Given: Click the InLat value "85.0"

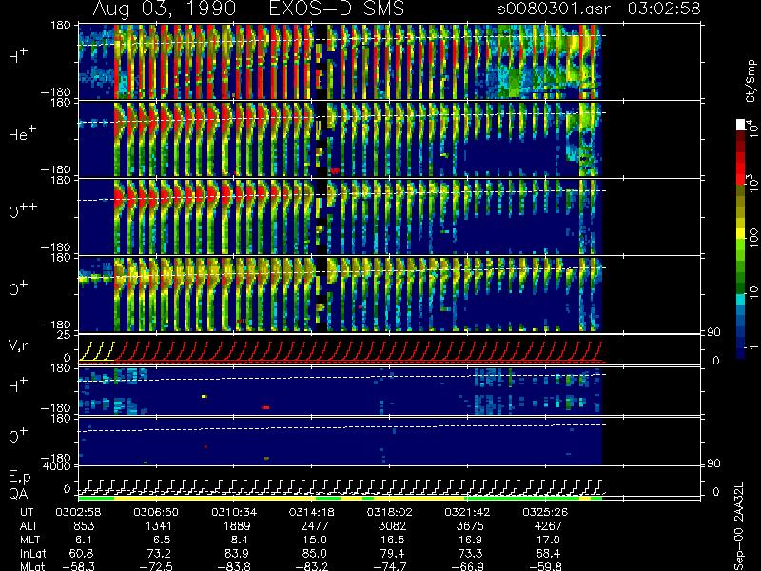Looking at the screenshot, I should [x=315, y=554].
